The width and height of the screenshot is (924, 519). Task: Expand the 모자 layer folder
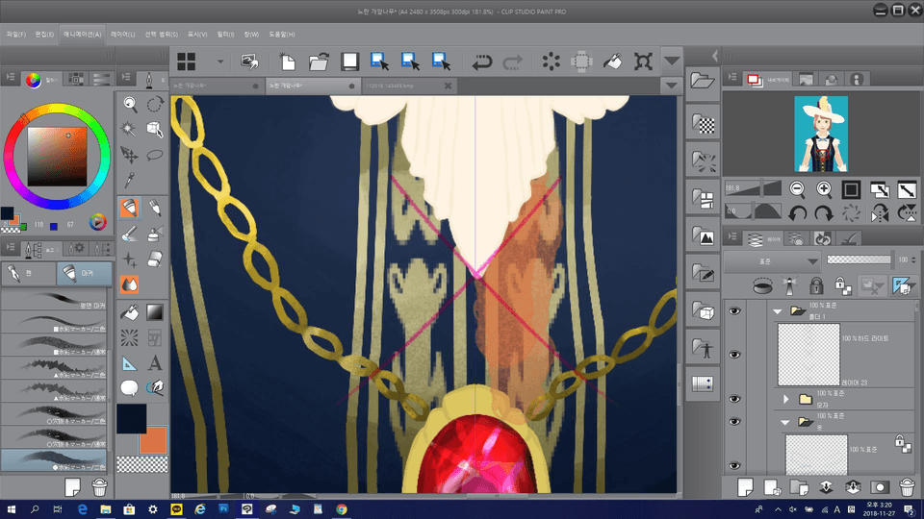point(785,399)
